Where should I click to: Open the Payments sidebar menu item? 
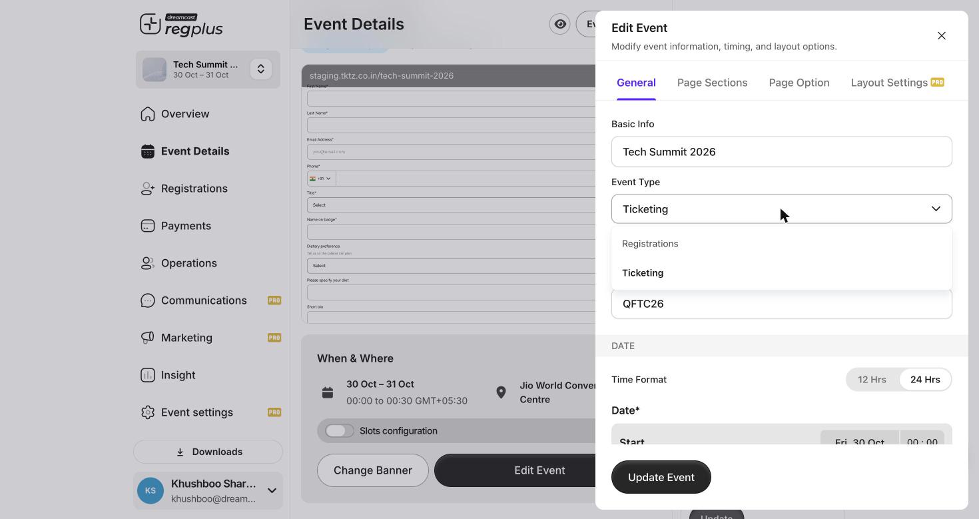(x=208, y=226)
